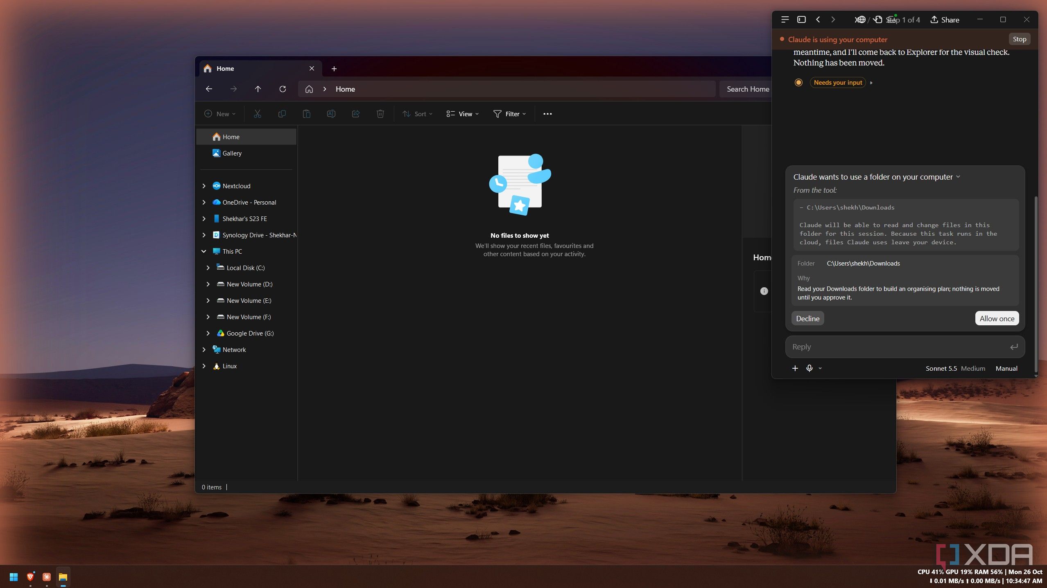Open the Filter dropdown in Explorer toolbar
The image size is (1047, 588).
point(509,114)
